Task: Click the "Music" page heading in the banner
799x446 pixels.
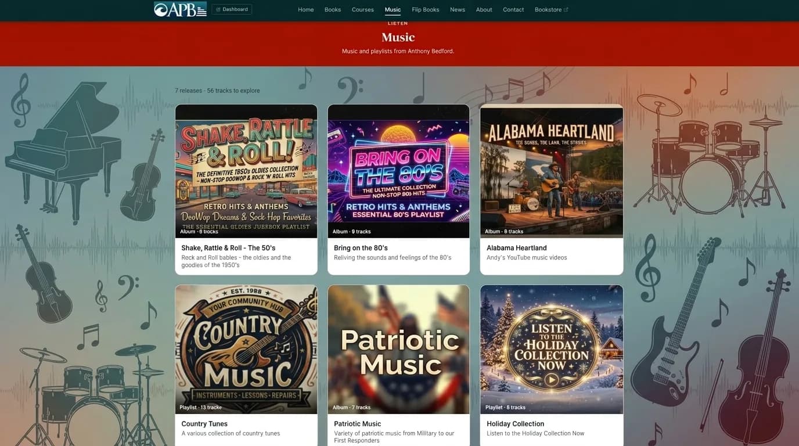Action: [x=398, y=37]
